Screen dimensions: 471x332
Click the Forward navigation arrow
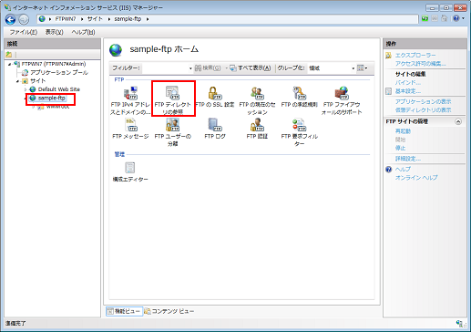tap(24, 19)
